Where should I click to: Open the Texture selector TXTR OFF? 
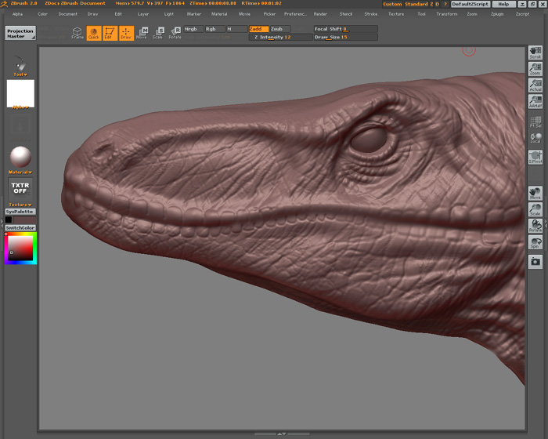20,188
